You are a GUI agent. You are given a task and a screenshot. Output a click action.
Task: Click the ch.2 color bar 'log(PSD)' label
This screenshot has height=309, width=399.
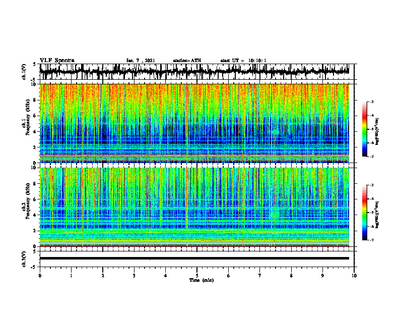(x=377, y=215)
